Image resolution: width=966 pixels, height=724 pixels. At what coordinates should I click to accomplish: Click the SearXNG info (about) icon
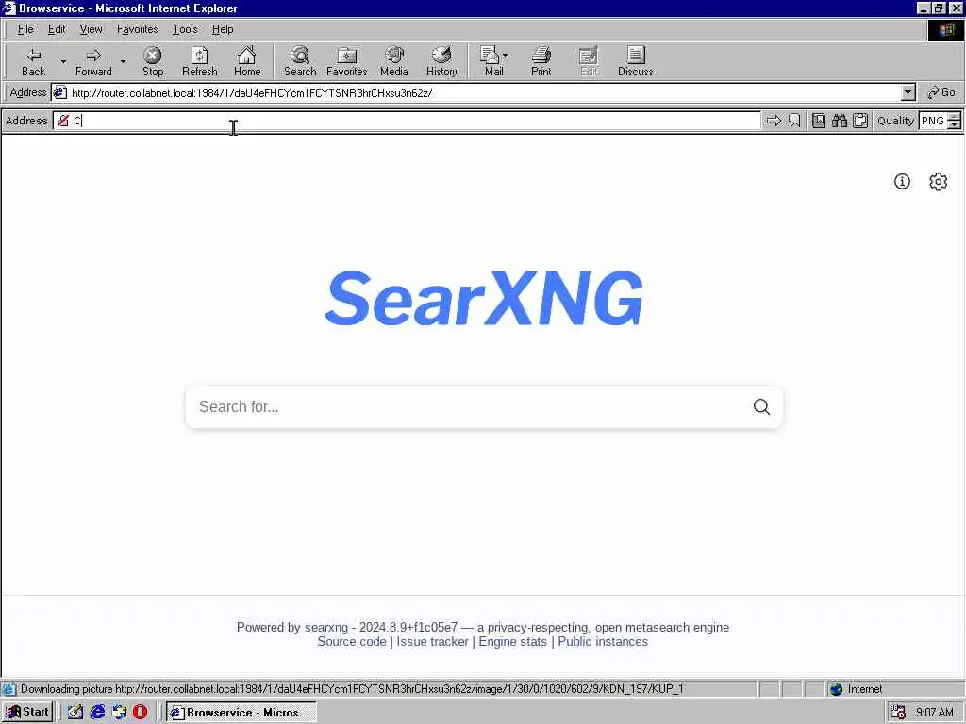(902, 182)
